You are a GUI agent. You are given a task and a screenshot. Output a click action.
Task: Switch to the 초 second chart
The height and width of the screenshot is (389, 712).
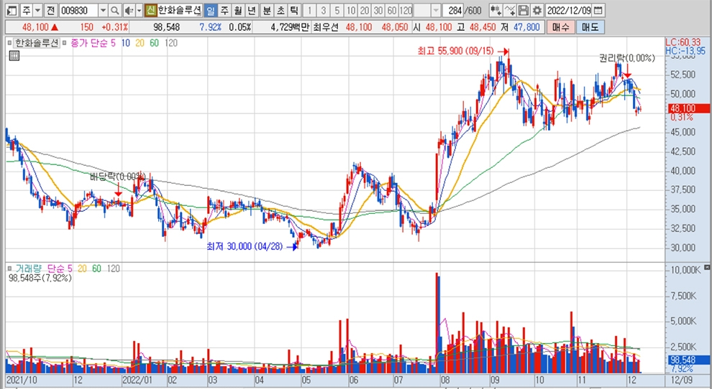click(x=280, y=10)
